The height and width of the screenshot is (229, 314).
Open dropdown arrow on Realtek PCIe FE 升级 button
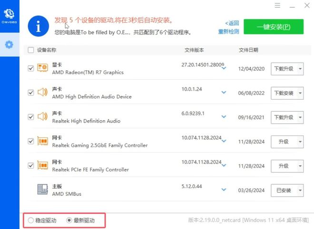coord(300,166)
